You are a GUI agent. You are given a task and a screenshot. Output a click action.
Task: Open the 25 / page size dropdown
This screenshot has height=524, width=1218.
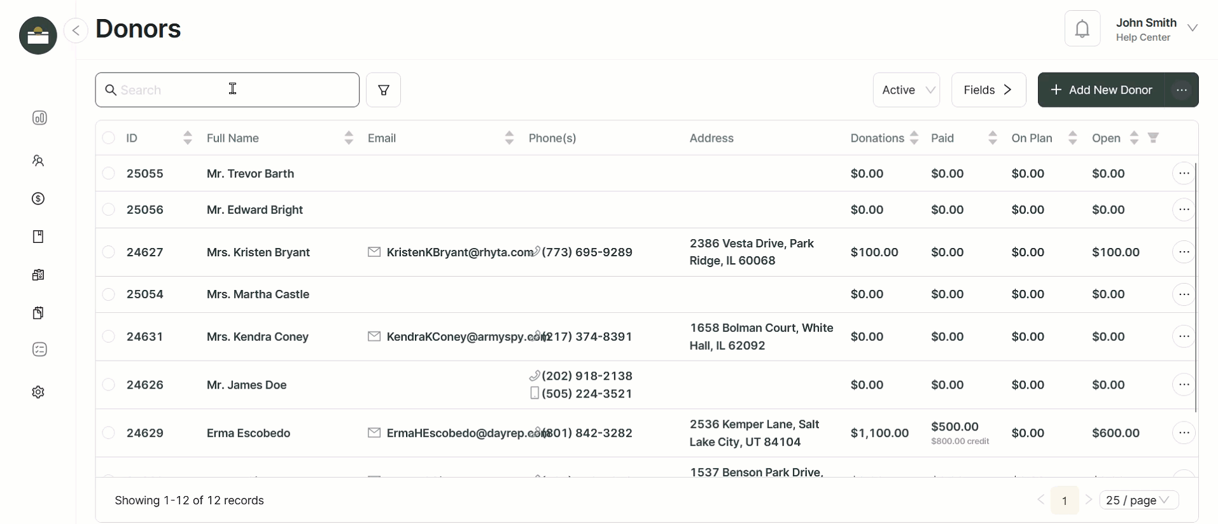click(x=1139, y=500)
